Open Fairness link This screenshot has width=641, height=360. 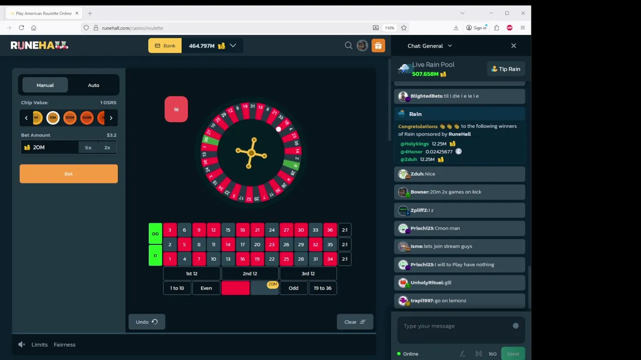click(x=65, y=344)
